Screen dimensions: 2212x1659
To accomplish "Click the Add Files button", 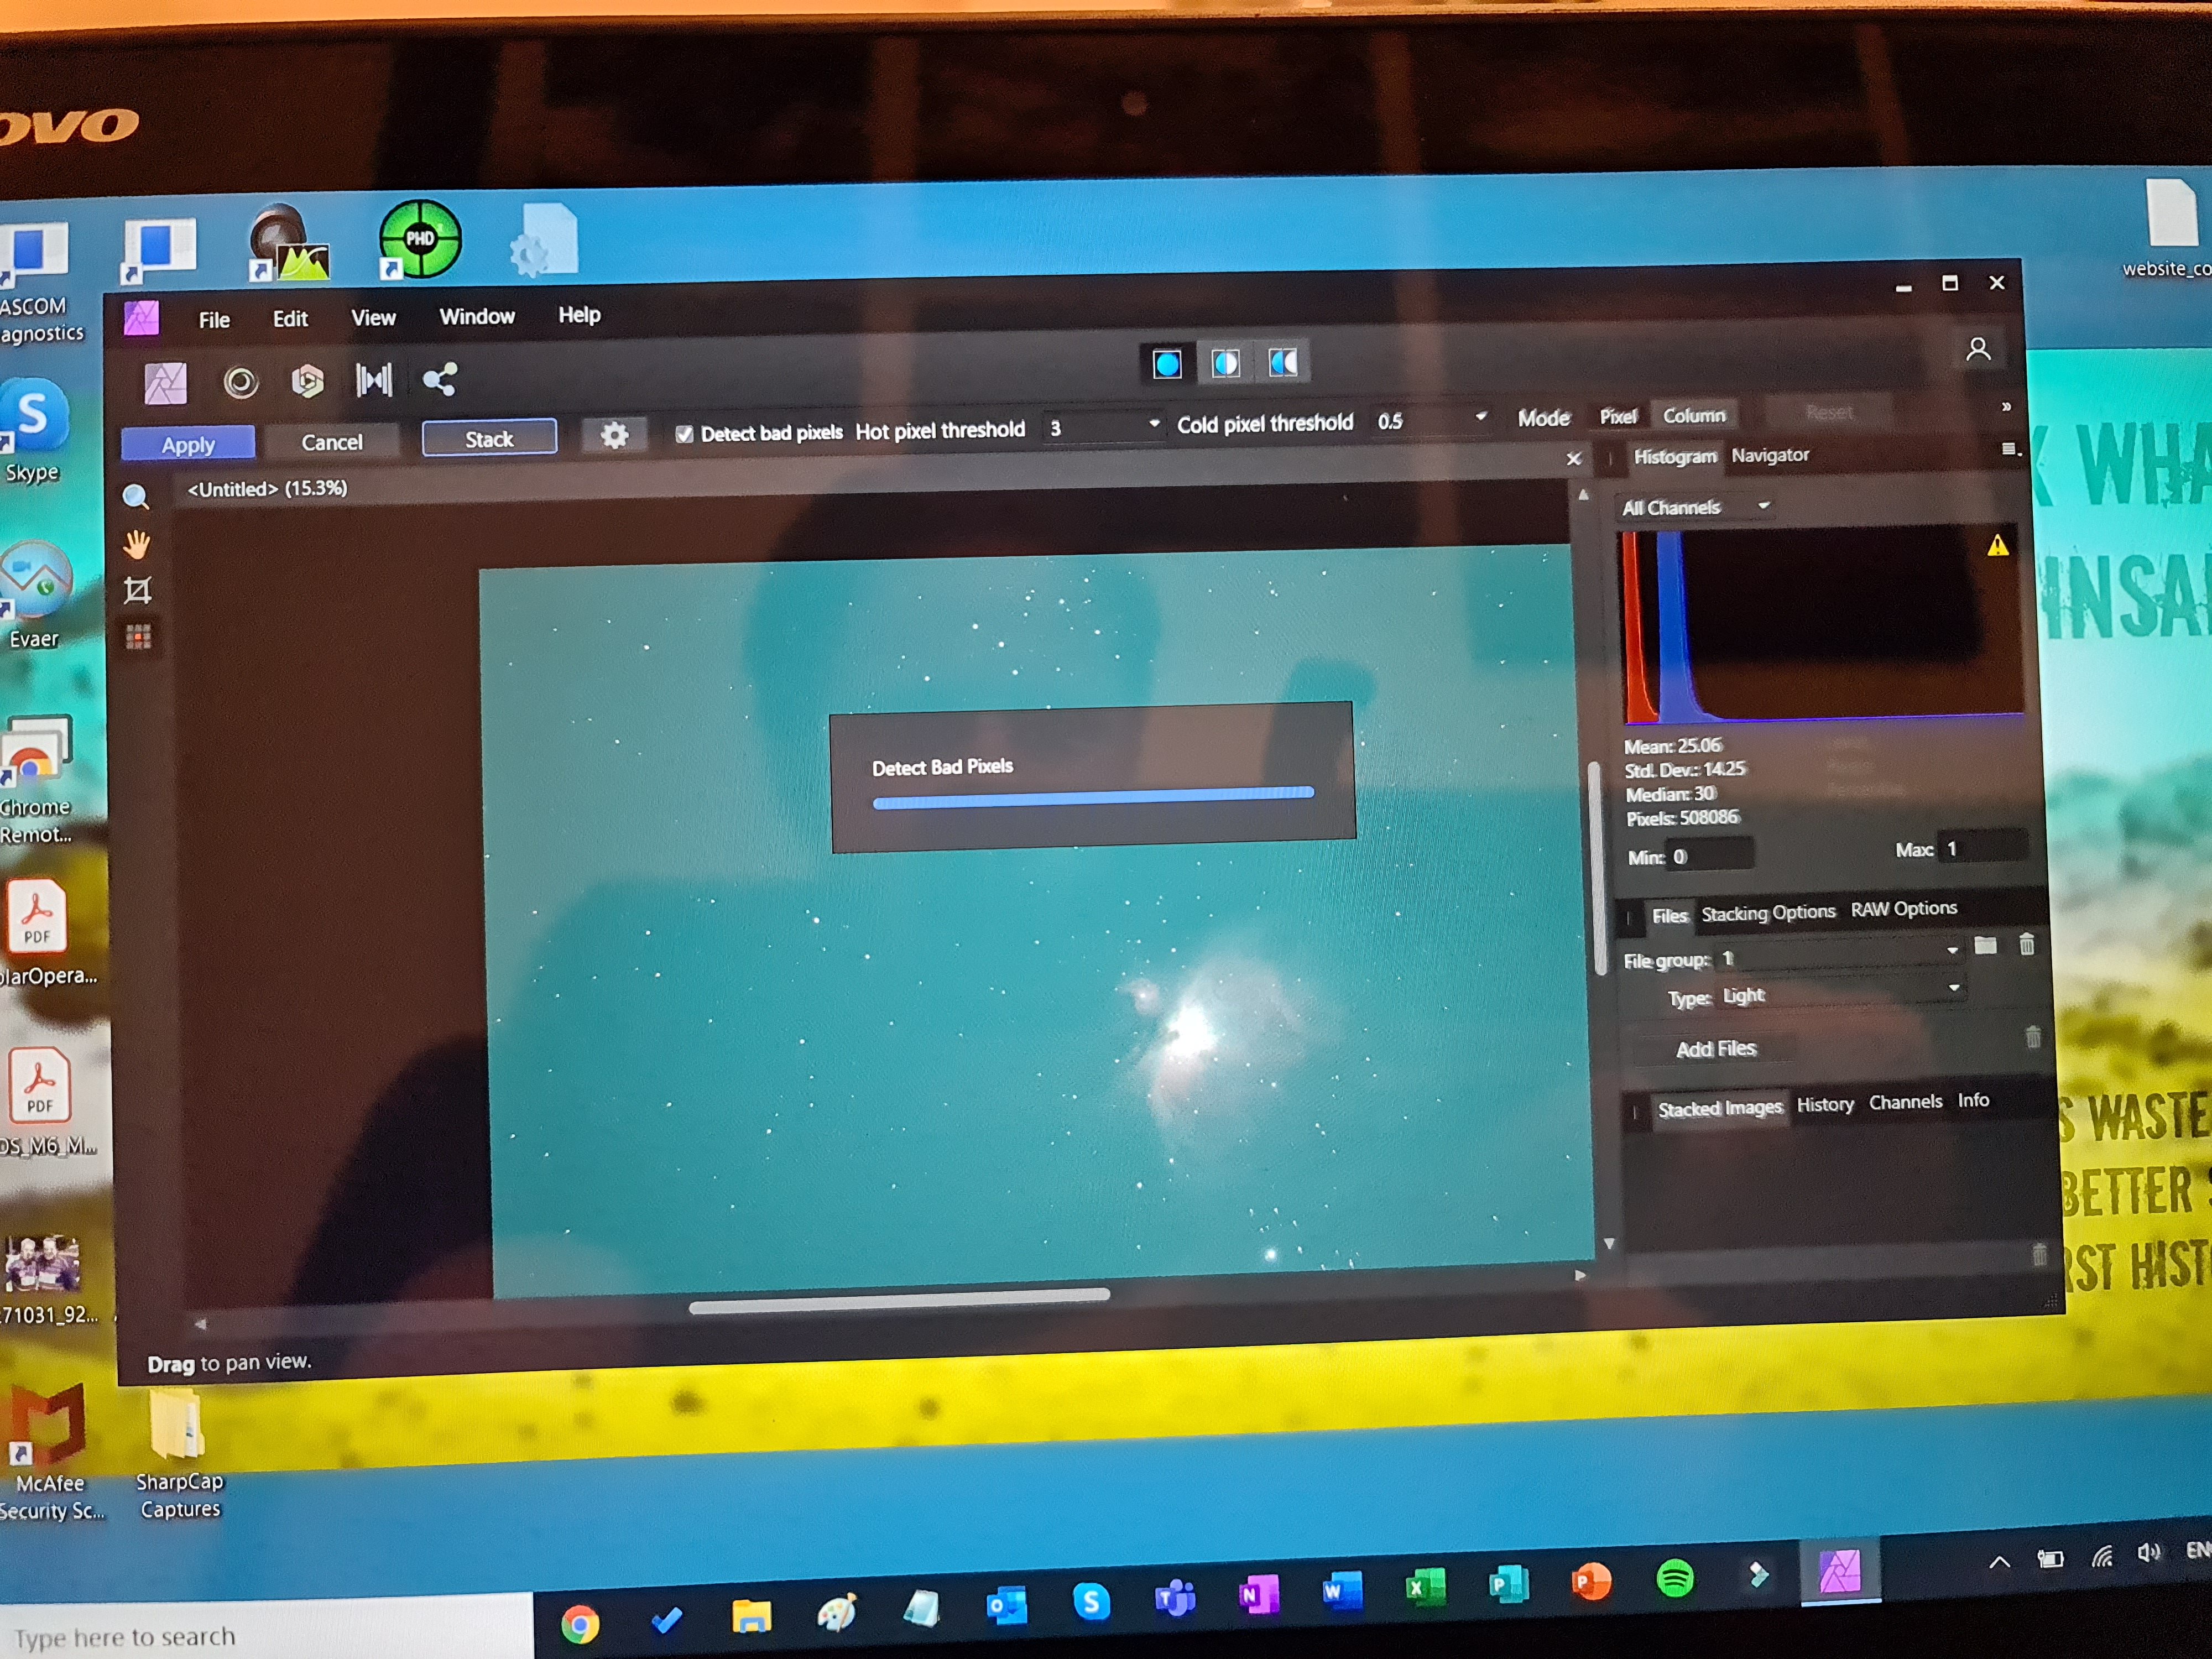I will click(x=1715, y=1049).
